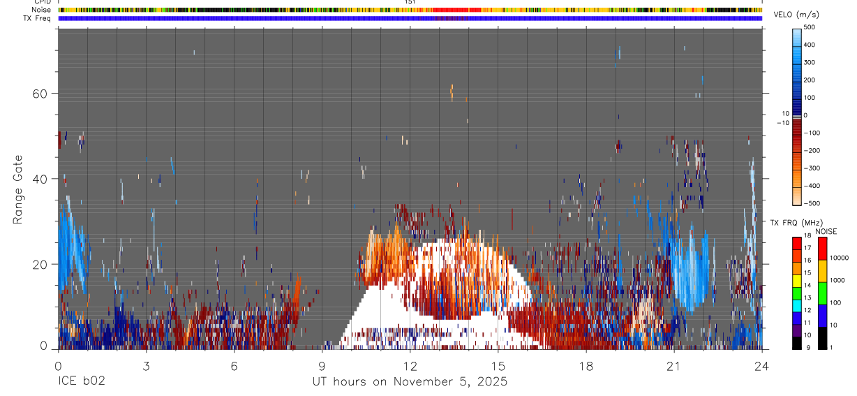This screenshot has width=857, height=396.
Task: Click the Noise row label at top left
Action: [x=40, y=10]
